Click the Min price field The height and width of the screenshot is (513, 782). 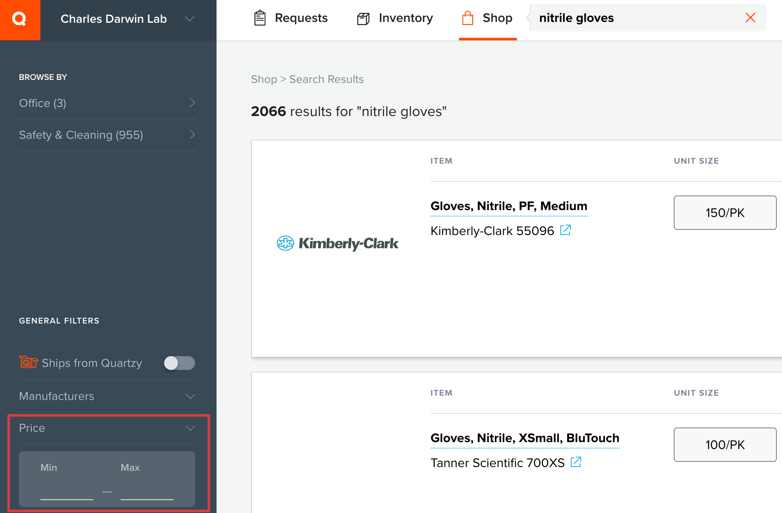pyautogui.click(x=67, y=491)
